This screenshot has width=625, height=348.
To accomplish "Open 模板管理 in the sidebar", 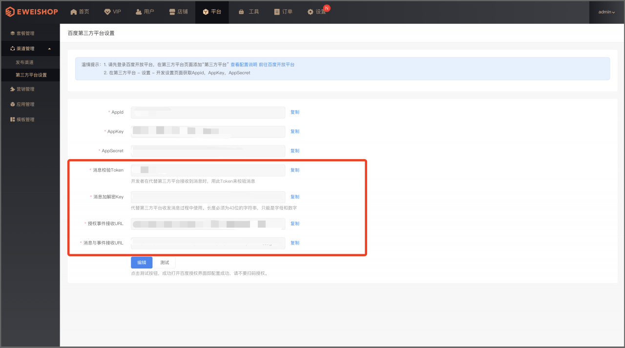I will [30, 120].
